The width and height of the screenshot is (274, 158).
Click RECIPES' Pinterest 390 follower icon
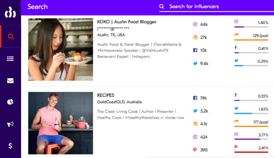[195, 150]
